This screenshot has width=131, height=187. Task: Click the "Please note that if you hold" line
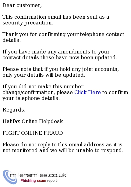pos(61,69)
